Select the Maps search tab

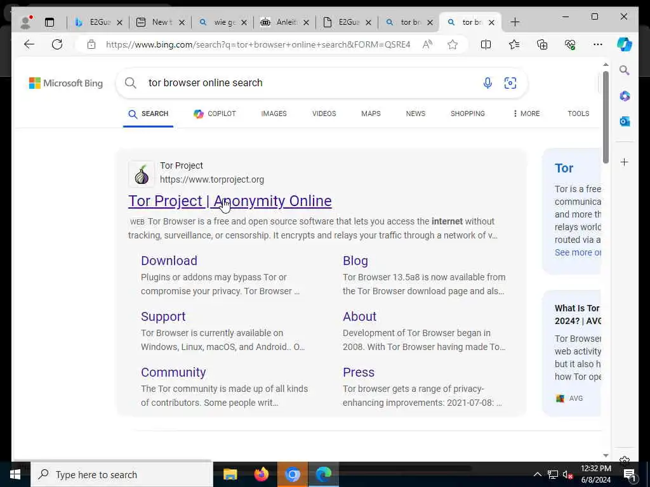tap(371, 114)
